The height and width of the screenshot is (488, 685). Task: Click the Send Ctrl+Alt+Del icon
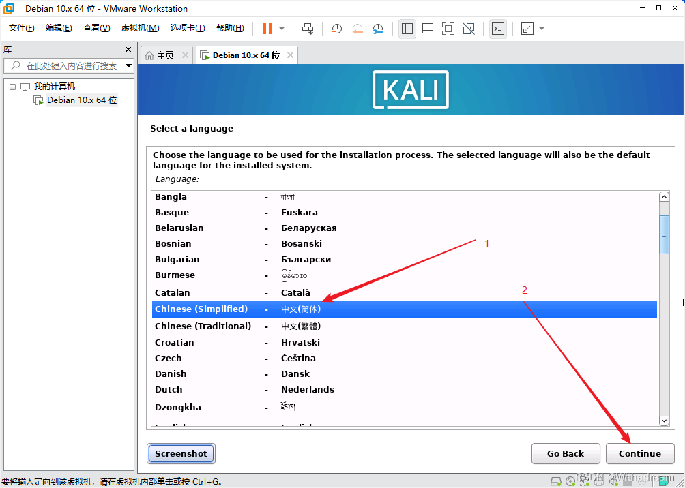tap(308, 29)
